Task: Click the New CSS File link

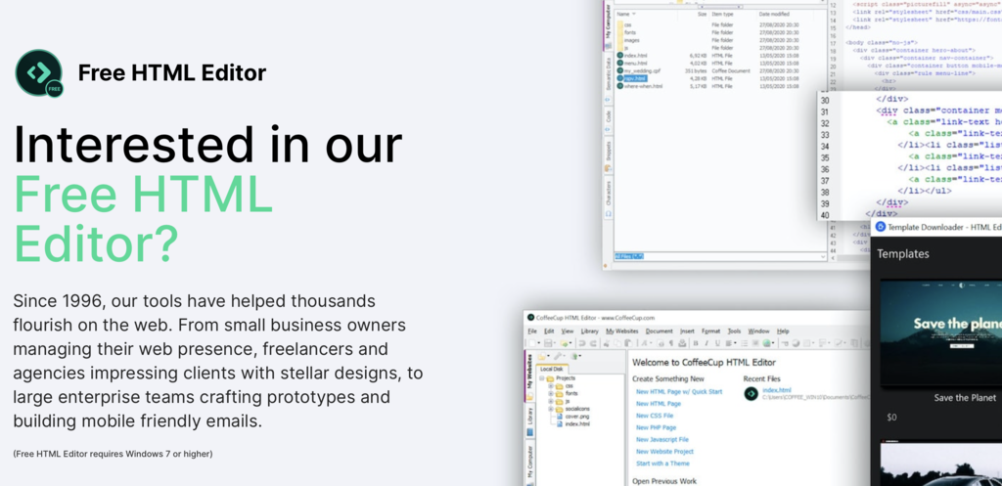Action: tap(655, 416)
